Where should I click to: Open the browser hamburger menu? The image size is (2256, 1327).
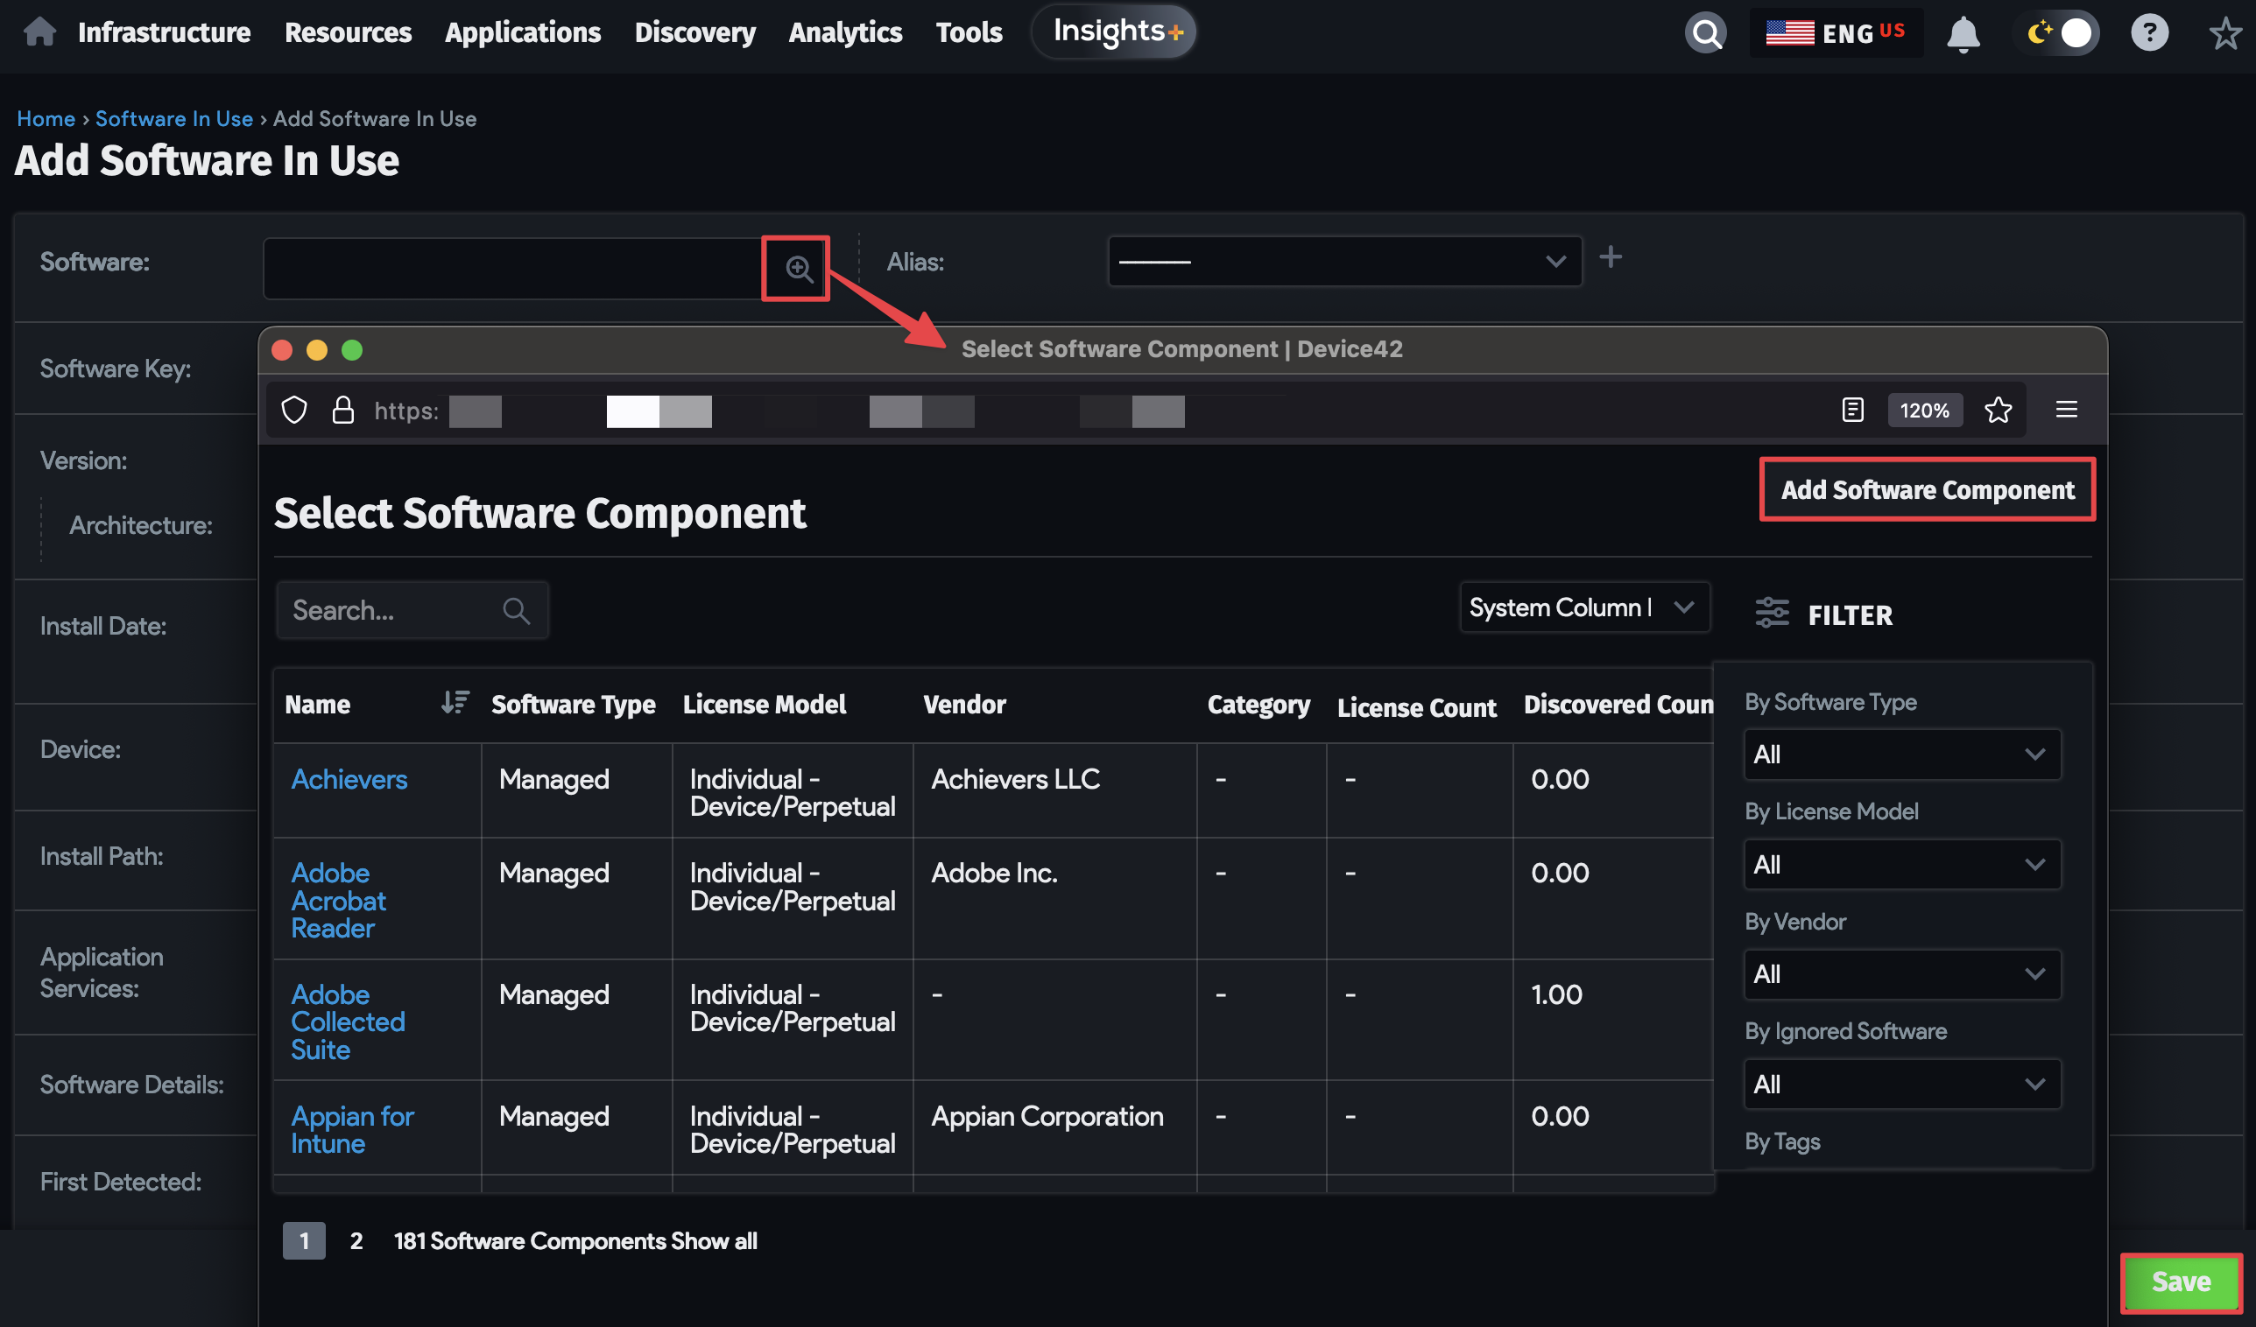(2066, 411)
